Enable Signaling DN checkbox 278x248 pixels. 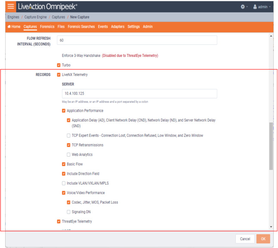coord(68,212)
